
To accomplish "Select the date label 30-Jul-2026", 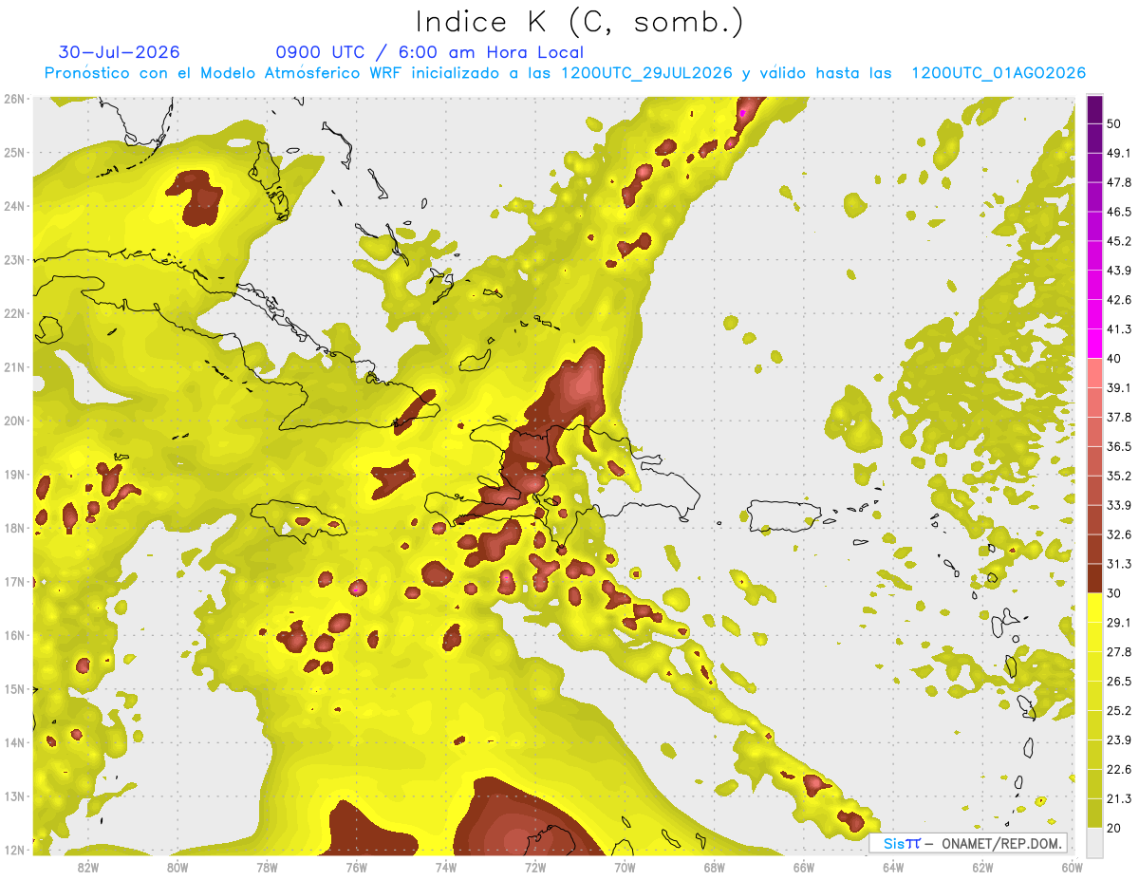I will pyautogui.click(x=120, y=52).
